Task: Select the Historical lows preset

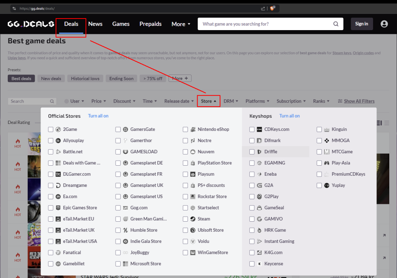Action: point(85,78)
